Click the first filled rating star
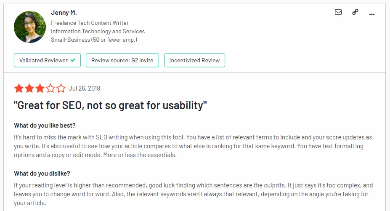Viewport: 390px width, 211px height. 19,88
